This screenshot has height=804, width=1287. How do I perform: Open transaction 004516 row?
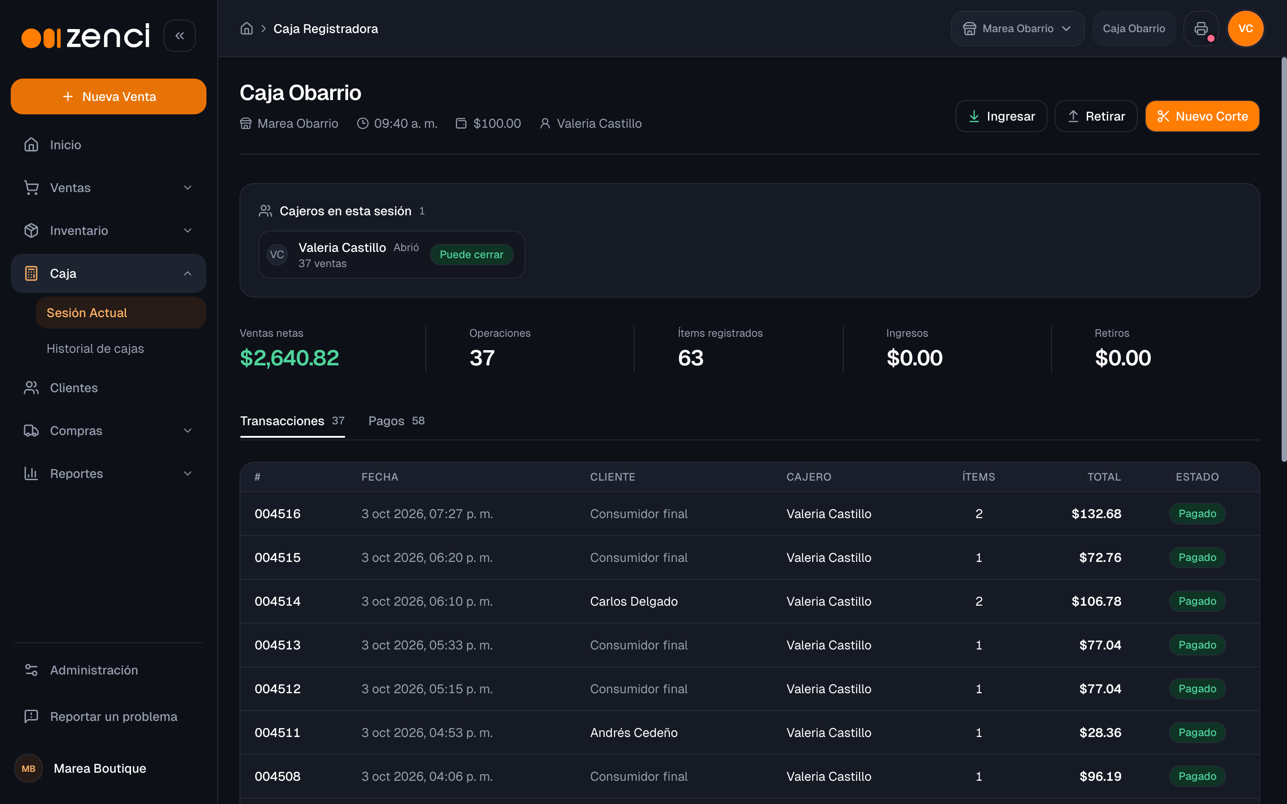749,514
